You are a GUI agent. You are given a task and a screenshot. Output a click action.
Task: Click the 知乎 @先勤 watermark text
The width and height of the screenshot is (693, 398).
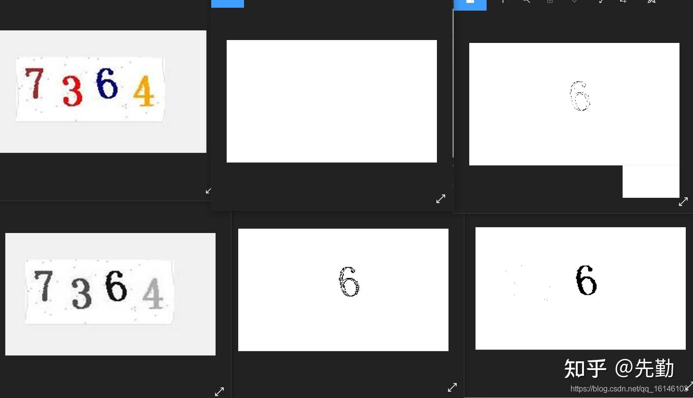(619, 369)
